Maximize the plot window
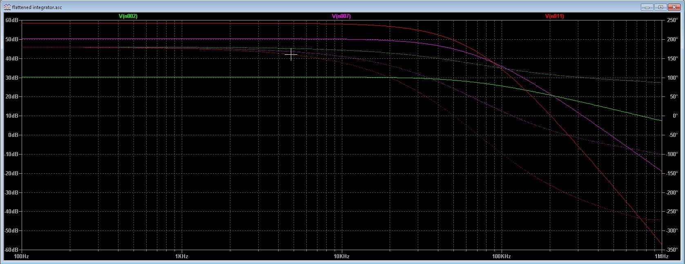685x264 pixels. click(x=661, y=7)
